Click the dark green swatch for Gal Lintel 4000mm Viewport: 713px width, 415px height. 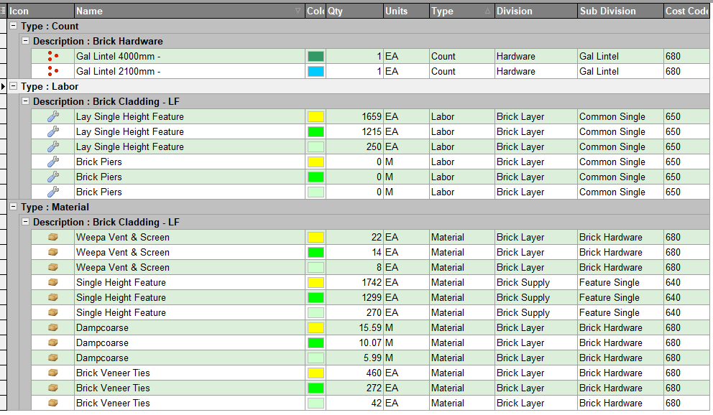coord(316,56)
